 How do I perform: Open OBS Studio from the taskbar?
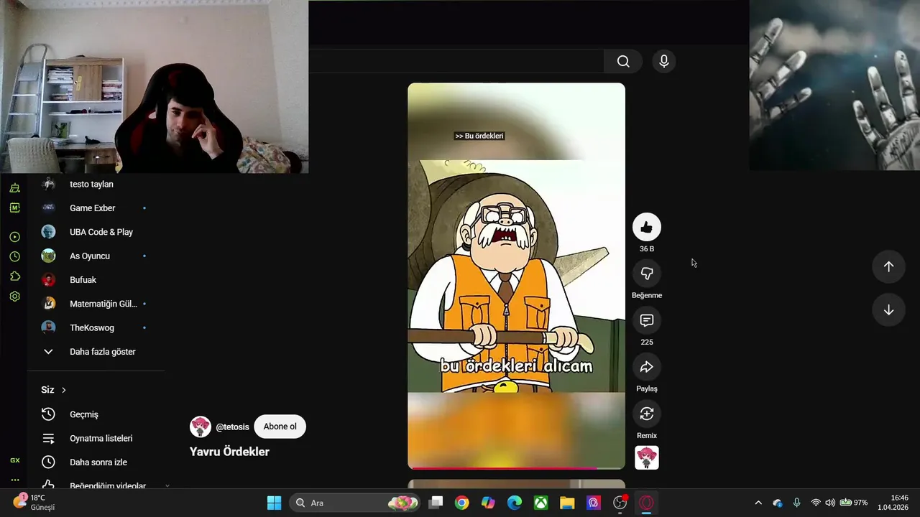[620, 503]
